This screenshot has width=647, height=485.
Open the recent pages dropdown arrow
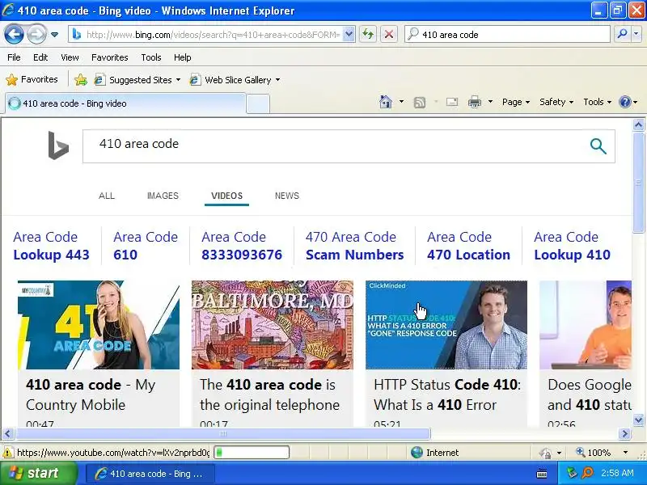54,35
